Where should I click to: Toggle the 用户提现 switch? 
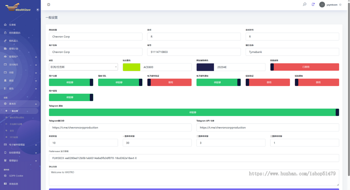71,97
